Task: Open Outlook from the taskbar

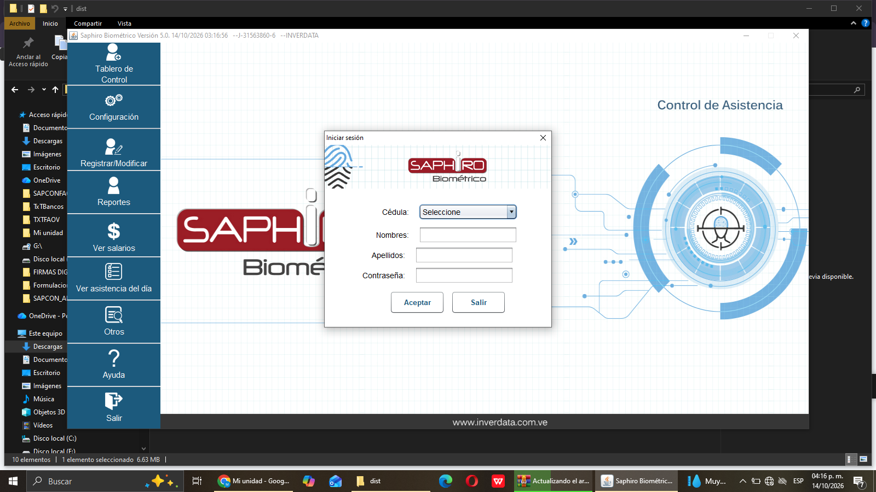Action: pos(336,481)
